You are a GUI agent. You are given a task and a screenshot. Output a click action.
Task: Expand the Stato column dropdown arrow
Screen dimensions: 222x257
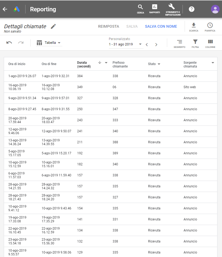click(x=159, y=64)
